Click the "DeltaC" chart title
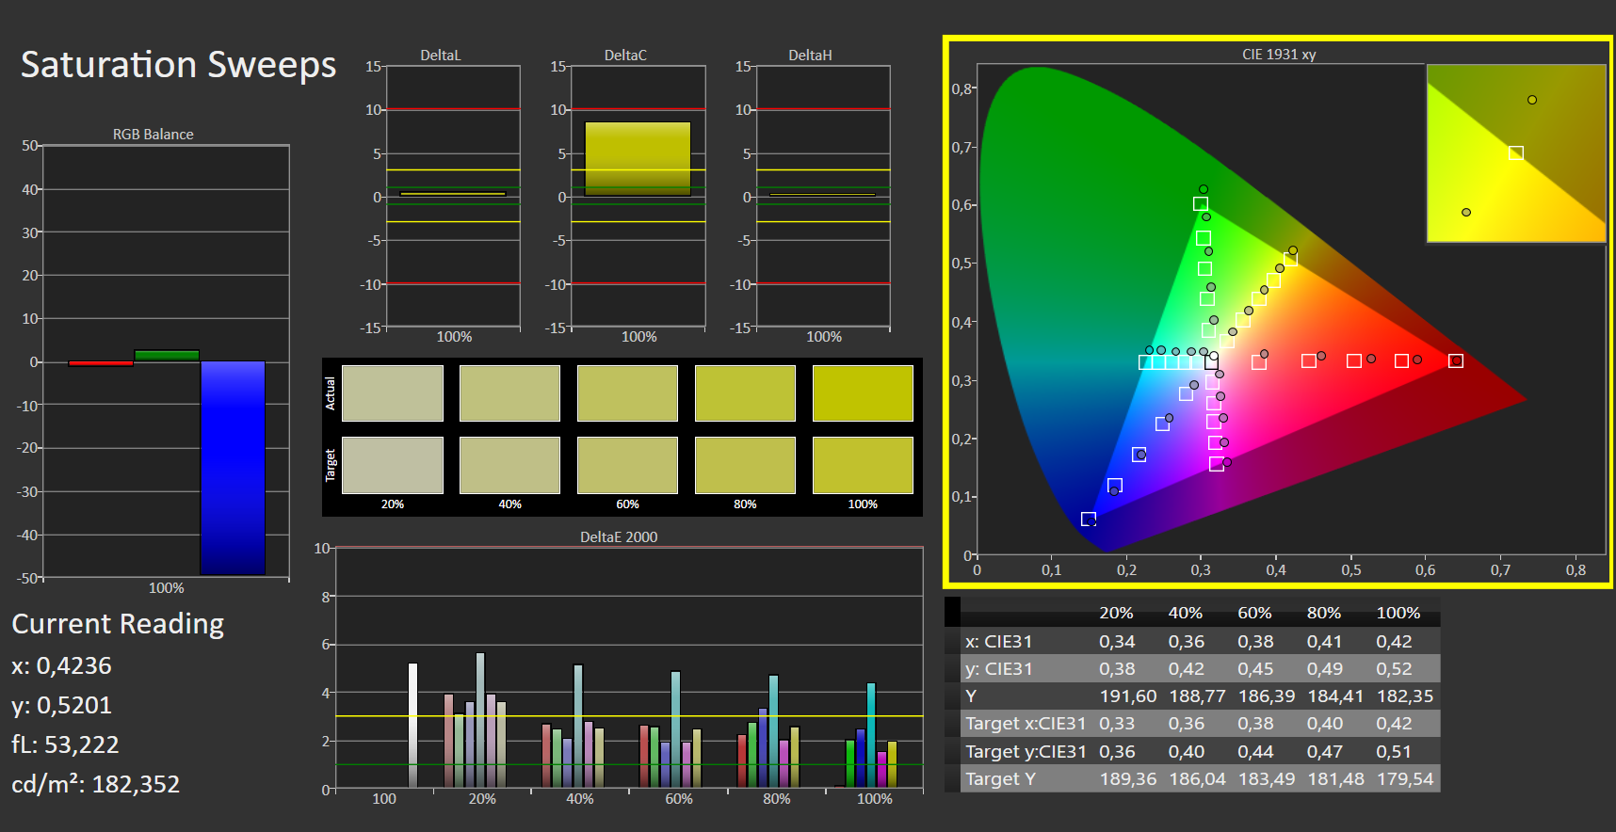 coord(625,56)
